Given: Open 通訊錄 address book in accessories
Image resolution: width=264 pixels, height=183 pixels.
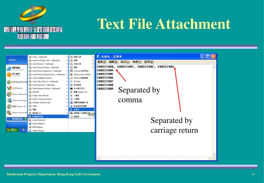Looking at the screenshot, I should pos(75,117).
